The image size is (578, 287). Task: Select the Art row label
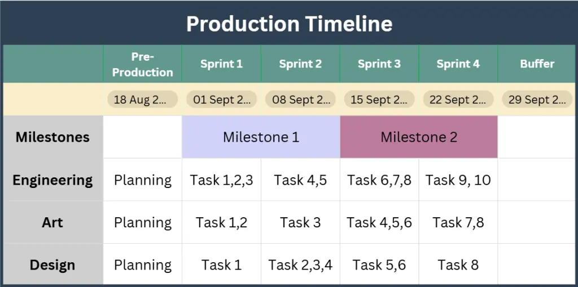(x=52, y=222)
